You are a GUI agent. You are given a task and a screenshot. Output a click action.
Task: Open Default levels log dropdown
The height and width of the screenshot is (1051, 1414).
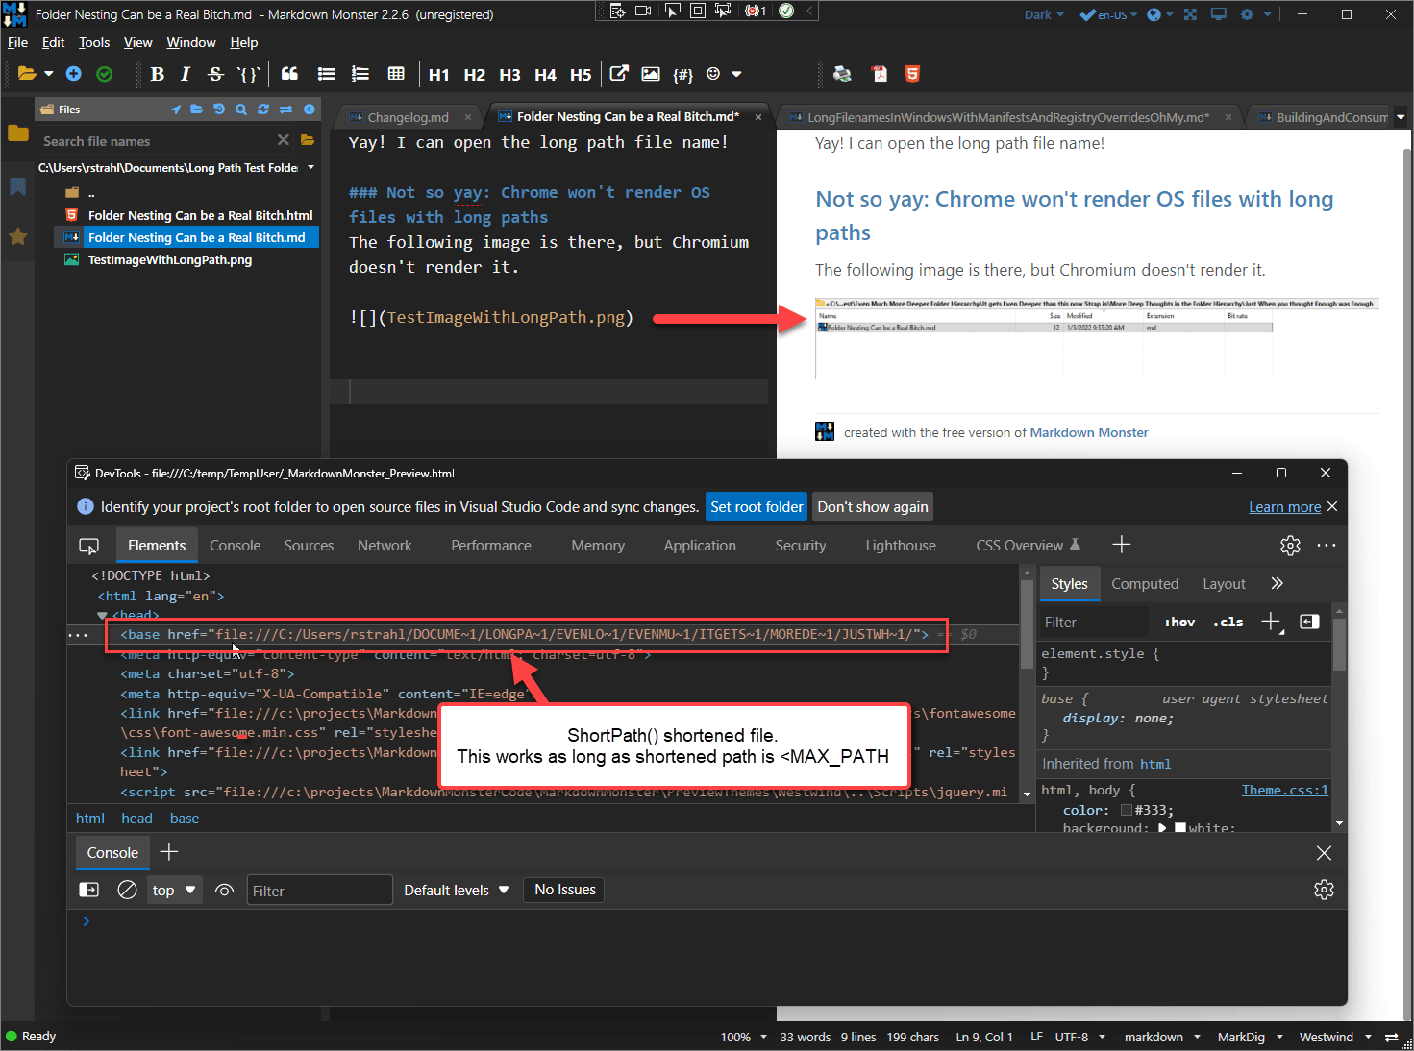click(457, 890)
